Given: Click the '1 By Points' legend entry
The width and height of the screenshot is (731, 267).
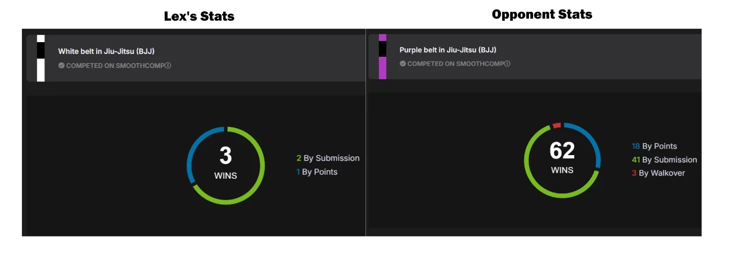Looking at the screenshot, I should coord(317,172).
